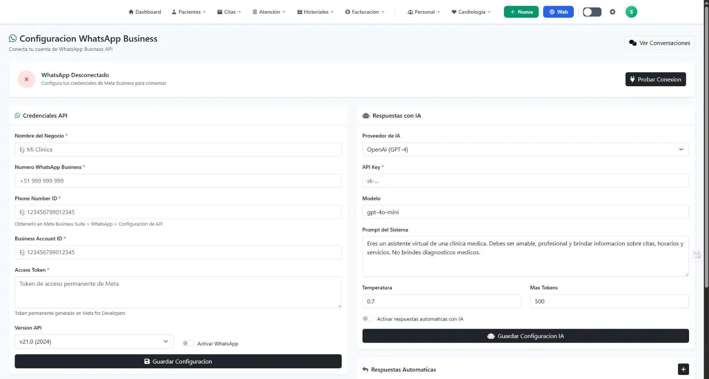The width and height of the screenshot is (709, 379).
Task: Click the robot icon in Respuestas con IA header
Action: 366,116
